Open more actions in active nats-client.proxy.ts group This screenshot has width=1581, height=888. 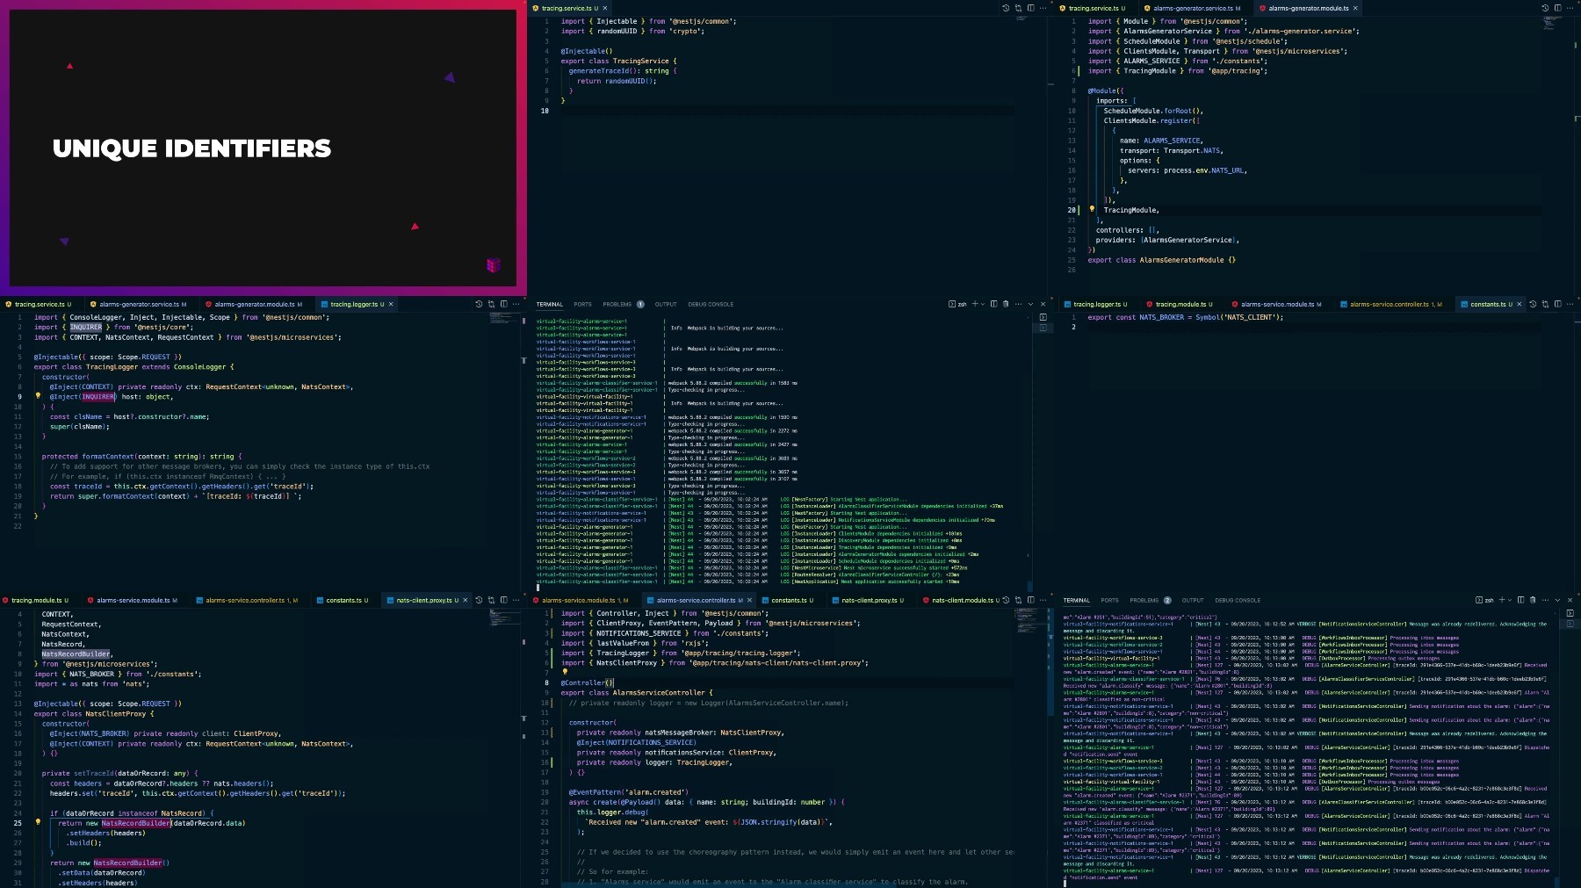516,600
